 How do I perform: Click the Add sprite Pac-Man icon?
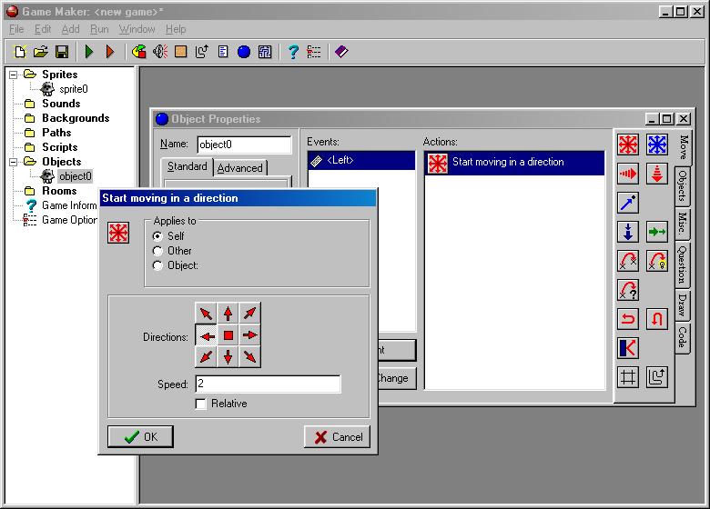click(138, 52)
